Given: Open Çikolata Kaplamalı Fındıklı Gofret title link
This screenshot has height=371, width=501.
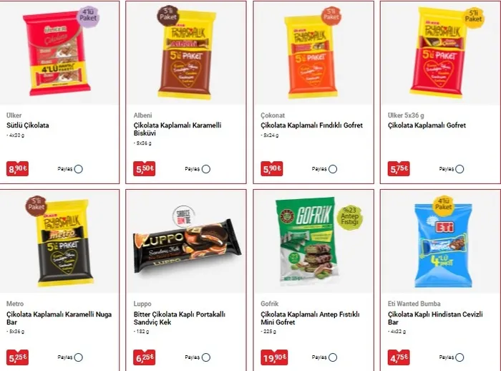Looking at the screenshot, I should [x=311, y=125].
